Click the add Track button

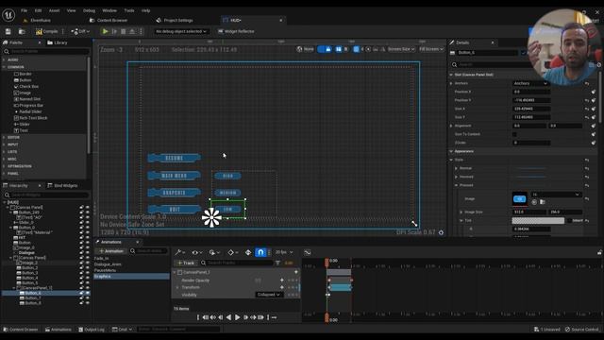pyautogui.click(x=186, y=263)
